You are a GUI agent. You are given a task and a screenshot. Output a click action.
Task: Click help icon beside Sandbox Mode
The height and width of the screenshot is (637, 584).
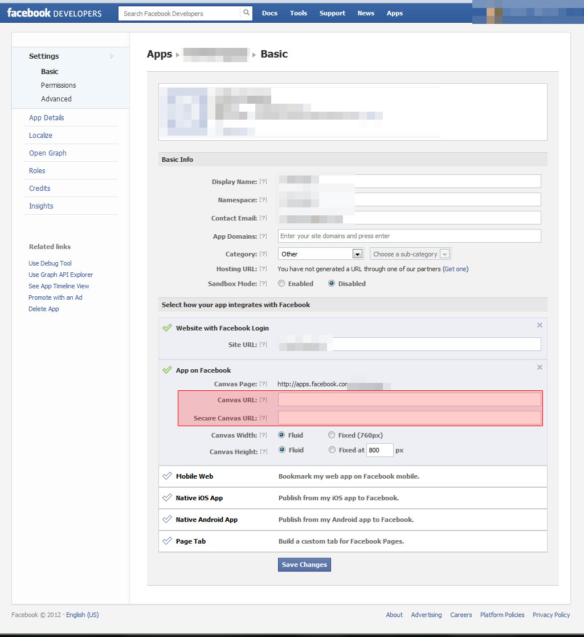click(x=263, y=284)
